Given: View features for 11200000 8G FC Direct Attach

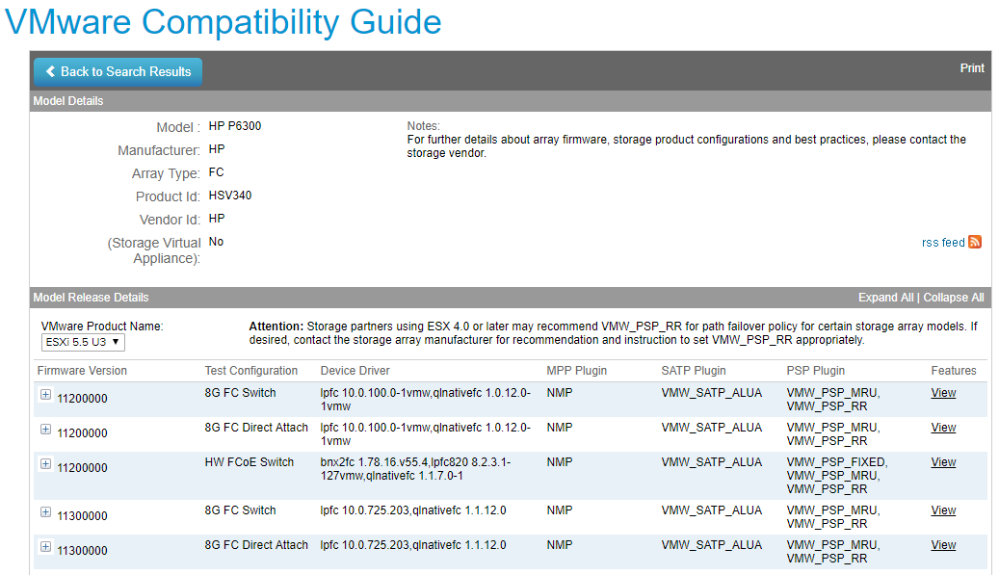Looking at the screenshot, I should tap(943, 428).
